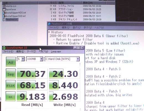This screenshot has width=144, height=111.
Task: Open Notepad 表示(V) menu
Action: 88,27
